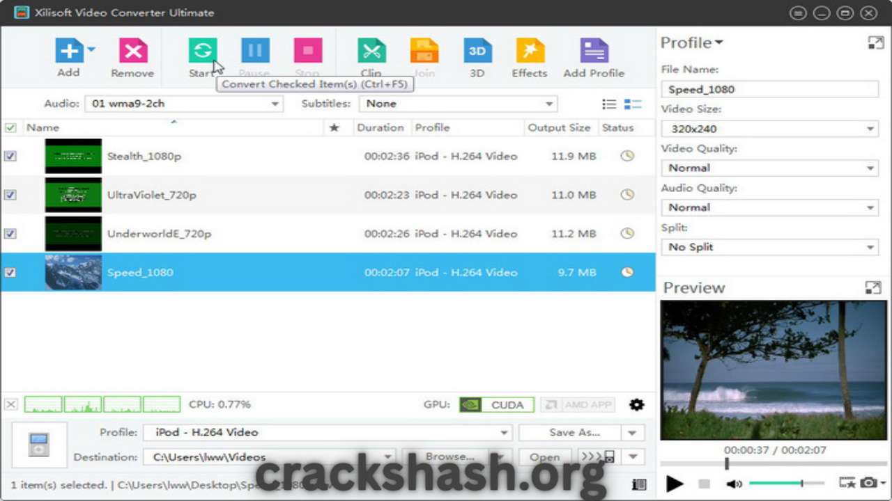
Task: Close the CPU usage graph panel
Action: tap(11, 404)
